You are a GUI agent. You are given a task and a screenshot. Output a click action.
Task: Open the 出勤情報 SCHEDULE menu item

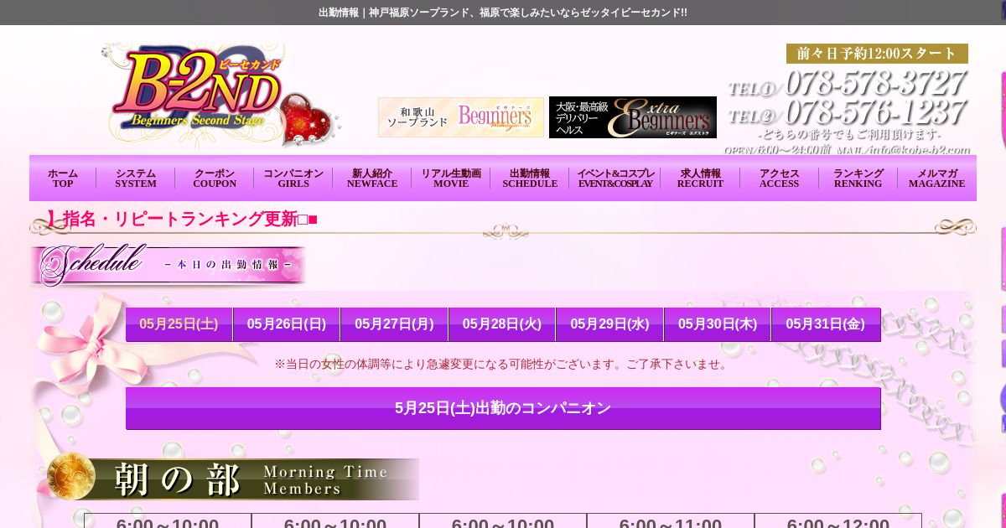(x=530, y=179)
